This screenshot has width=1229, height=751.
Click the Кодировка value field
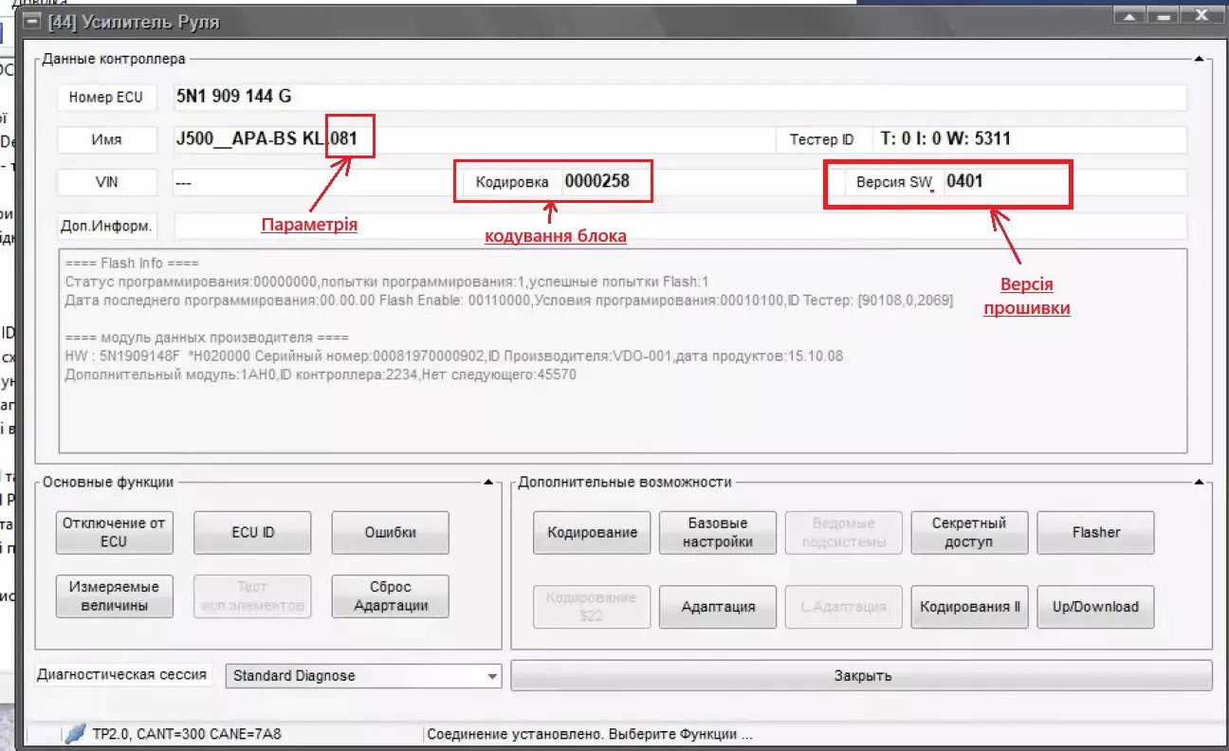tap(603, 182)
